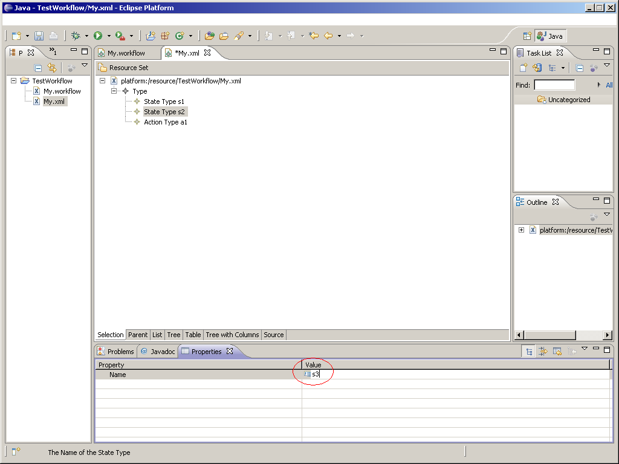619x464 pixels.
Task: Click the Debug bug icon in the toolbar
Action: tap(76, 36)
